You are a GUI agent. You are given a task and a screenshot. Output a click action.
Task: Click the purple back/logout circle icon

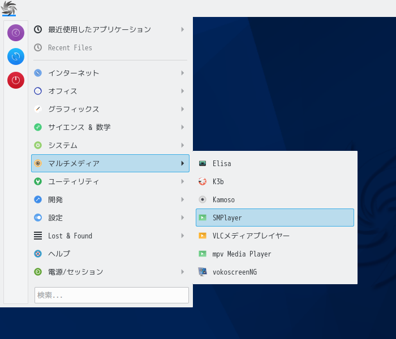[x=16, y=33]
